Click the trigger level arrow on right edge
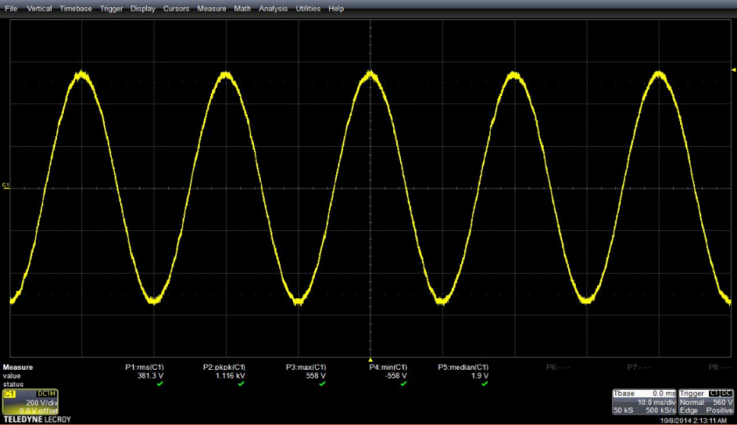Viewport: 737px width, 425px height. (733, 69)
